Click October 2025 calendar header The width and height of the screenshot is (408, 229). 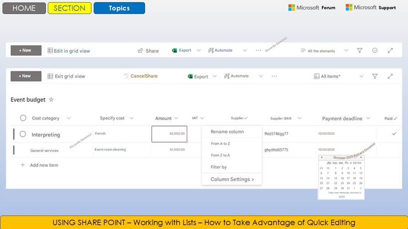coord(343,158)
